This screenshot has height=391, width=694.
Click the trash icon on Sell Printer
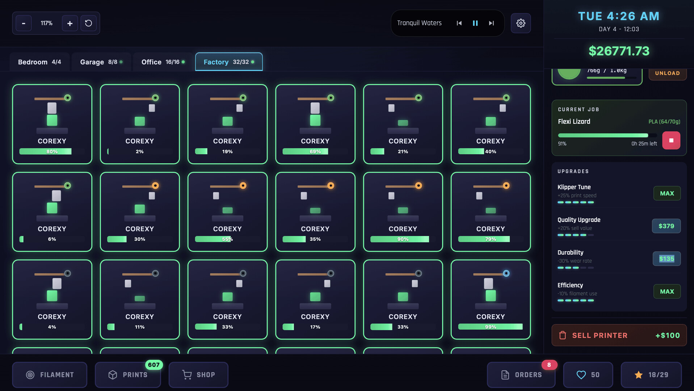tap(562, 335)
